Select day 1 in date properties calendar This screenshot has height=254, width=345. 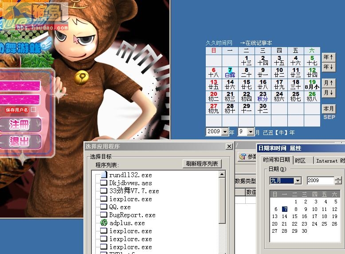296,202
